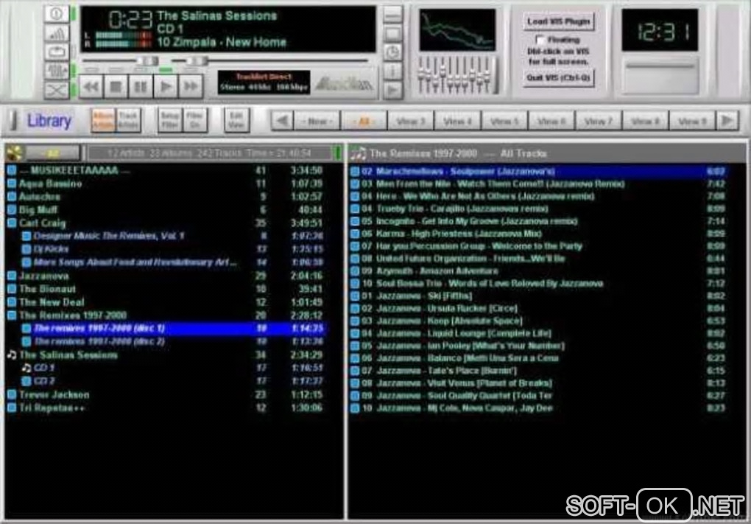
Task: Select the CD 2 album under The Salinas Sessions
Action: 172,381
